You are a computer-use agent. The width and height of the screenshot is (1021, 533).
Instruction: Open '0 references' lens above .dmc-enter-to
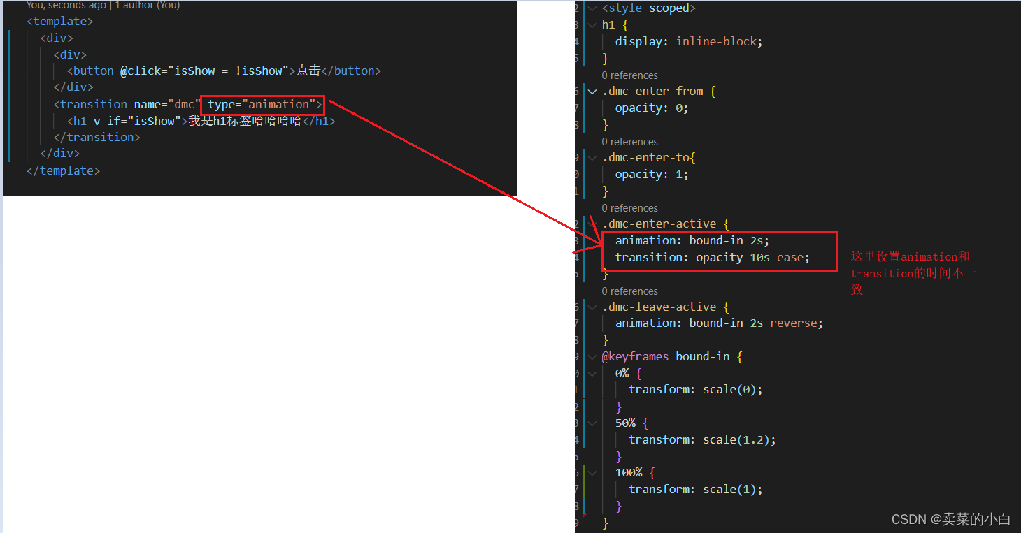pos(629,142)
